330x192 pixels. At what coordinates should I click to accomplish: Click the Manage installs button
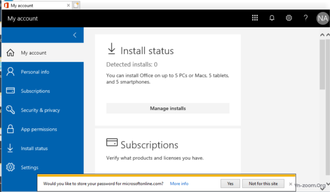tap(168, 108)
